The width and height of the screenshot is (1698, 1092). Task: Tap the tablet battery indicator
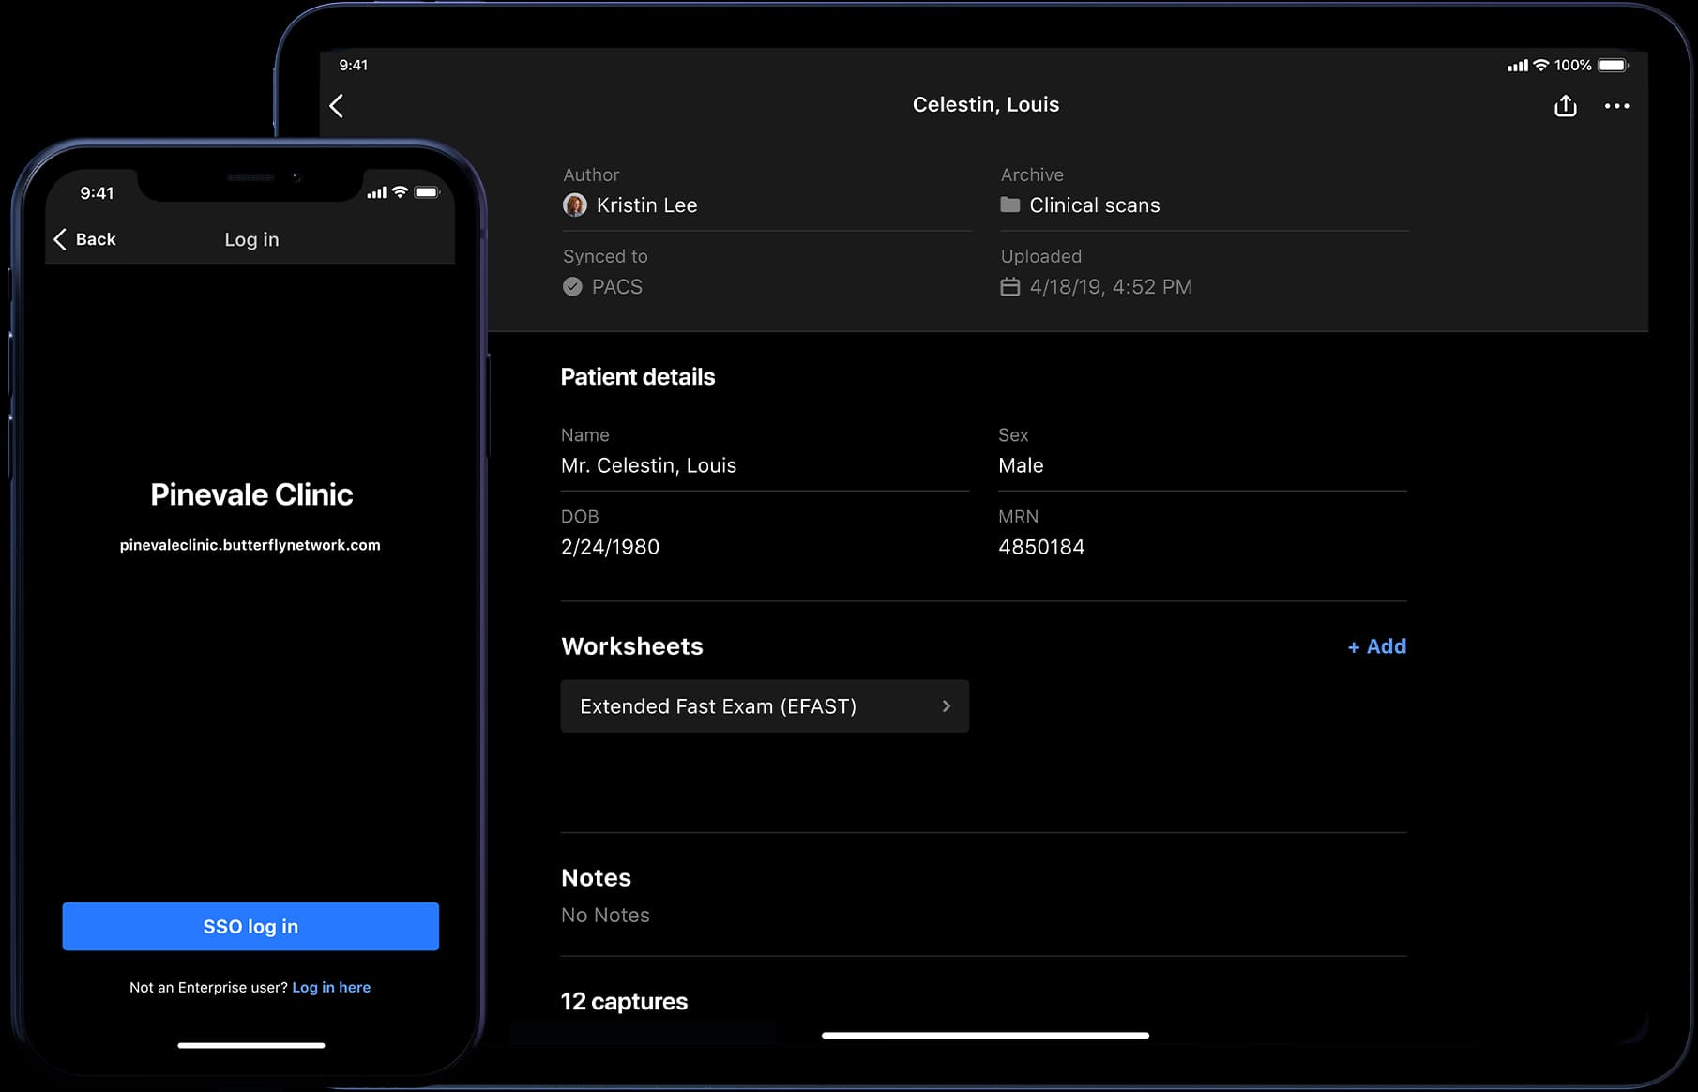pos(1614,65)
